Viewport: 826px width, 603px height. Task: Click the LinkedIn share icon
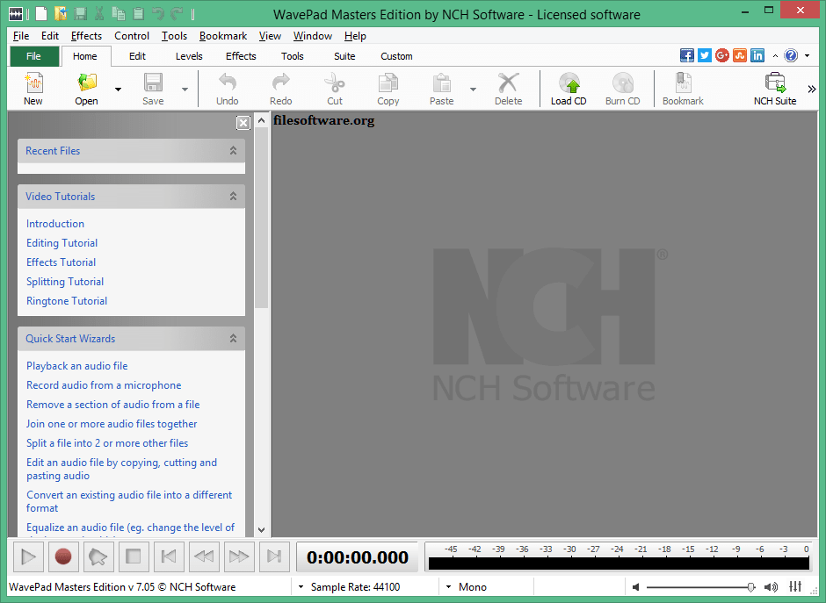[x=757, y=55]
